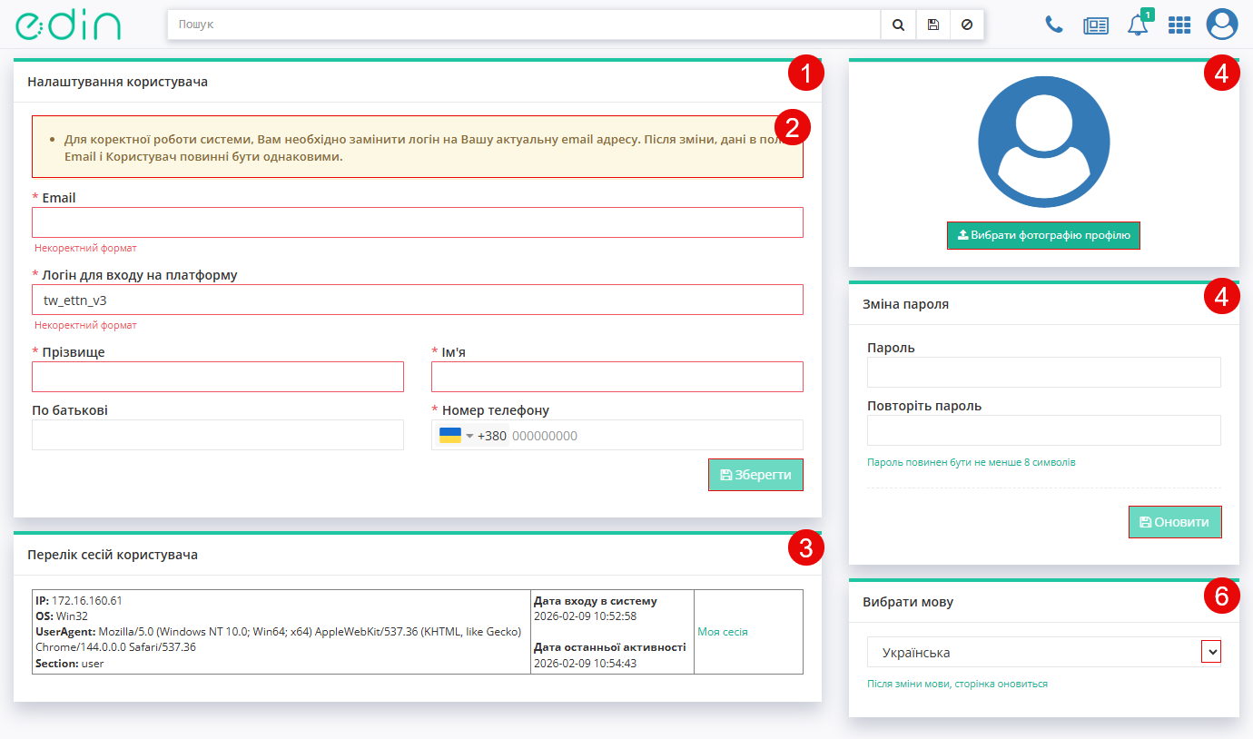Click the Повторіть пароль field
This screenshot has height=739, width=1253.
(1043, 430)
